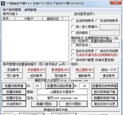Image resolution: width=123 pixels, height=115 pixels.
Task: Click the 添加账号 button
Action: click(13, 70)
